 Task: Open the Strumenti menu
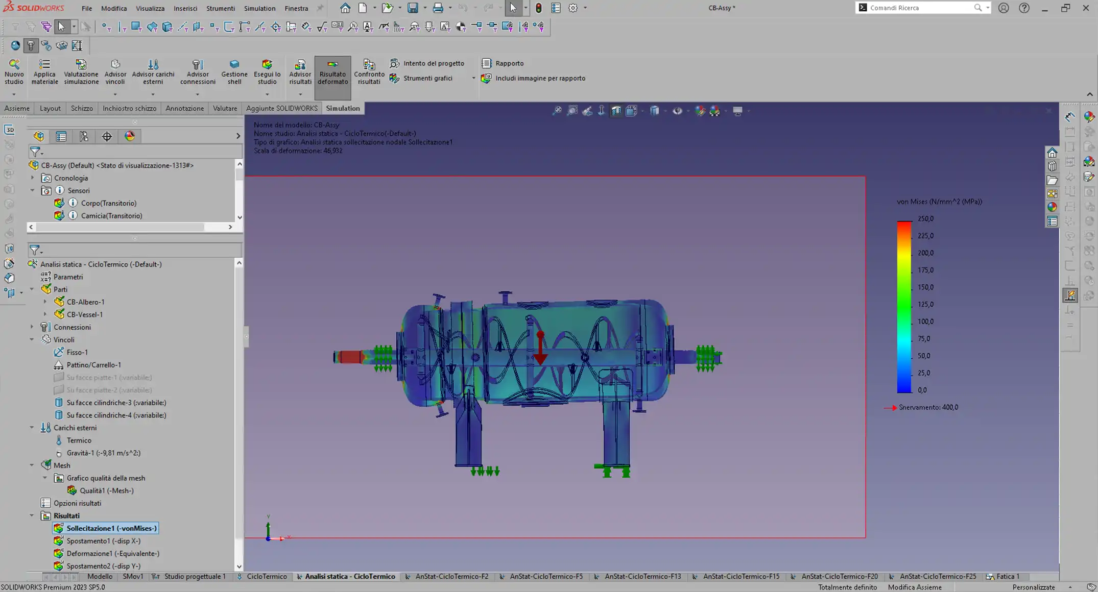tap(221, 8)
